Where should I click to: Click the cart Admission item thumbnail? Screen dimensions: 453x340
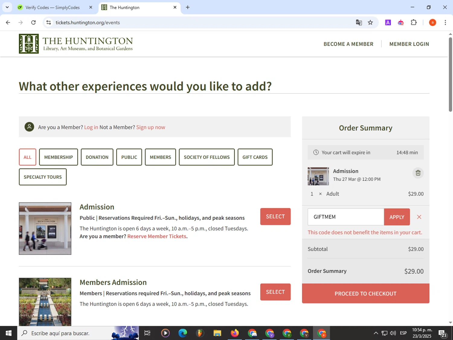318,176
